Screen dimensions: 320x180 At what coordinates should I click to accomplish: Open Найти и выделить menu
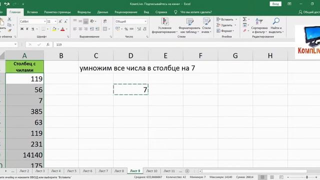276,25
